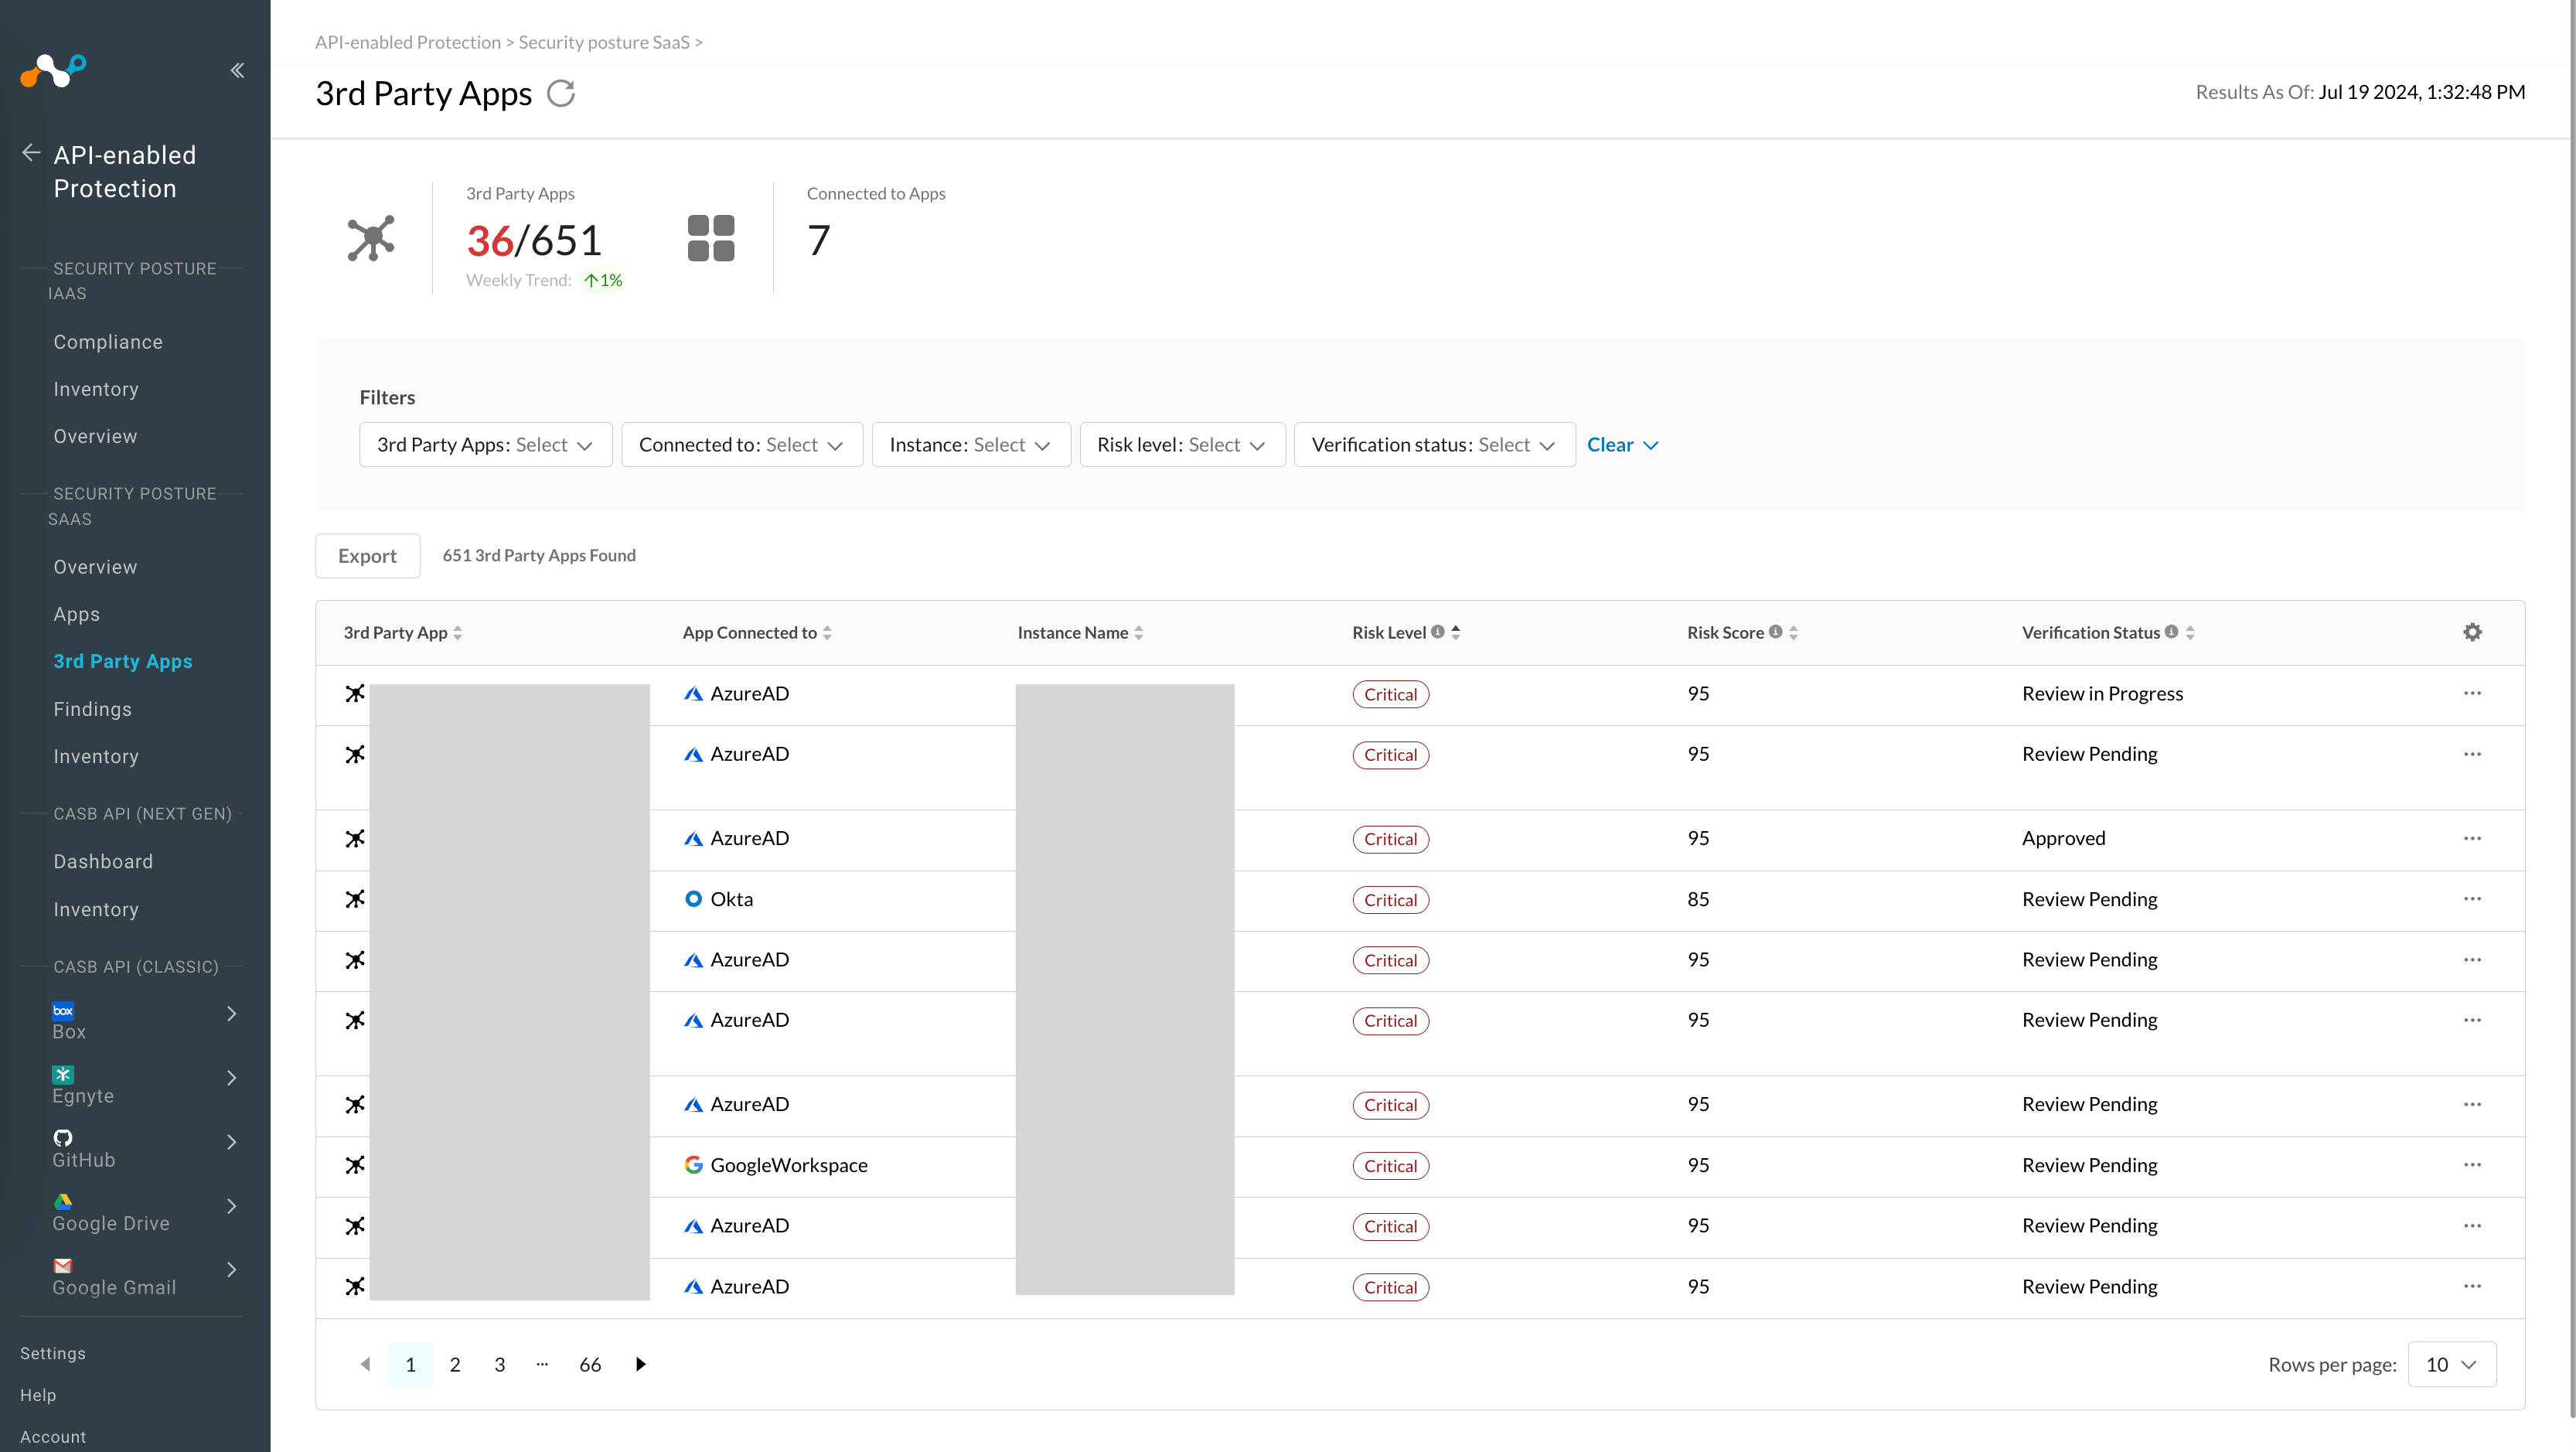Viewport: 2576px width, 1452px height.
Task: Go to page 66 in pagination
Action: pyautogui.click(x=590, y=1365)
